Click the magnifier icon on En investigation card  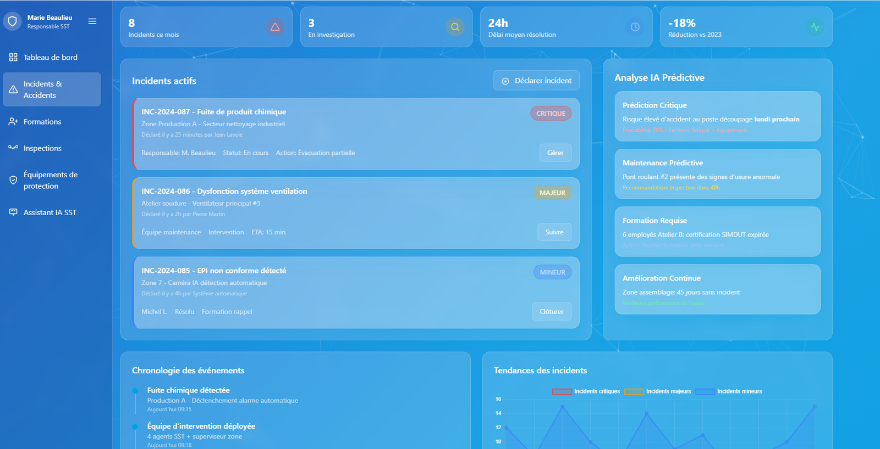click(x=455, y=27)
